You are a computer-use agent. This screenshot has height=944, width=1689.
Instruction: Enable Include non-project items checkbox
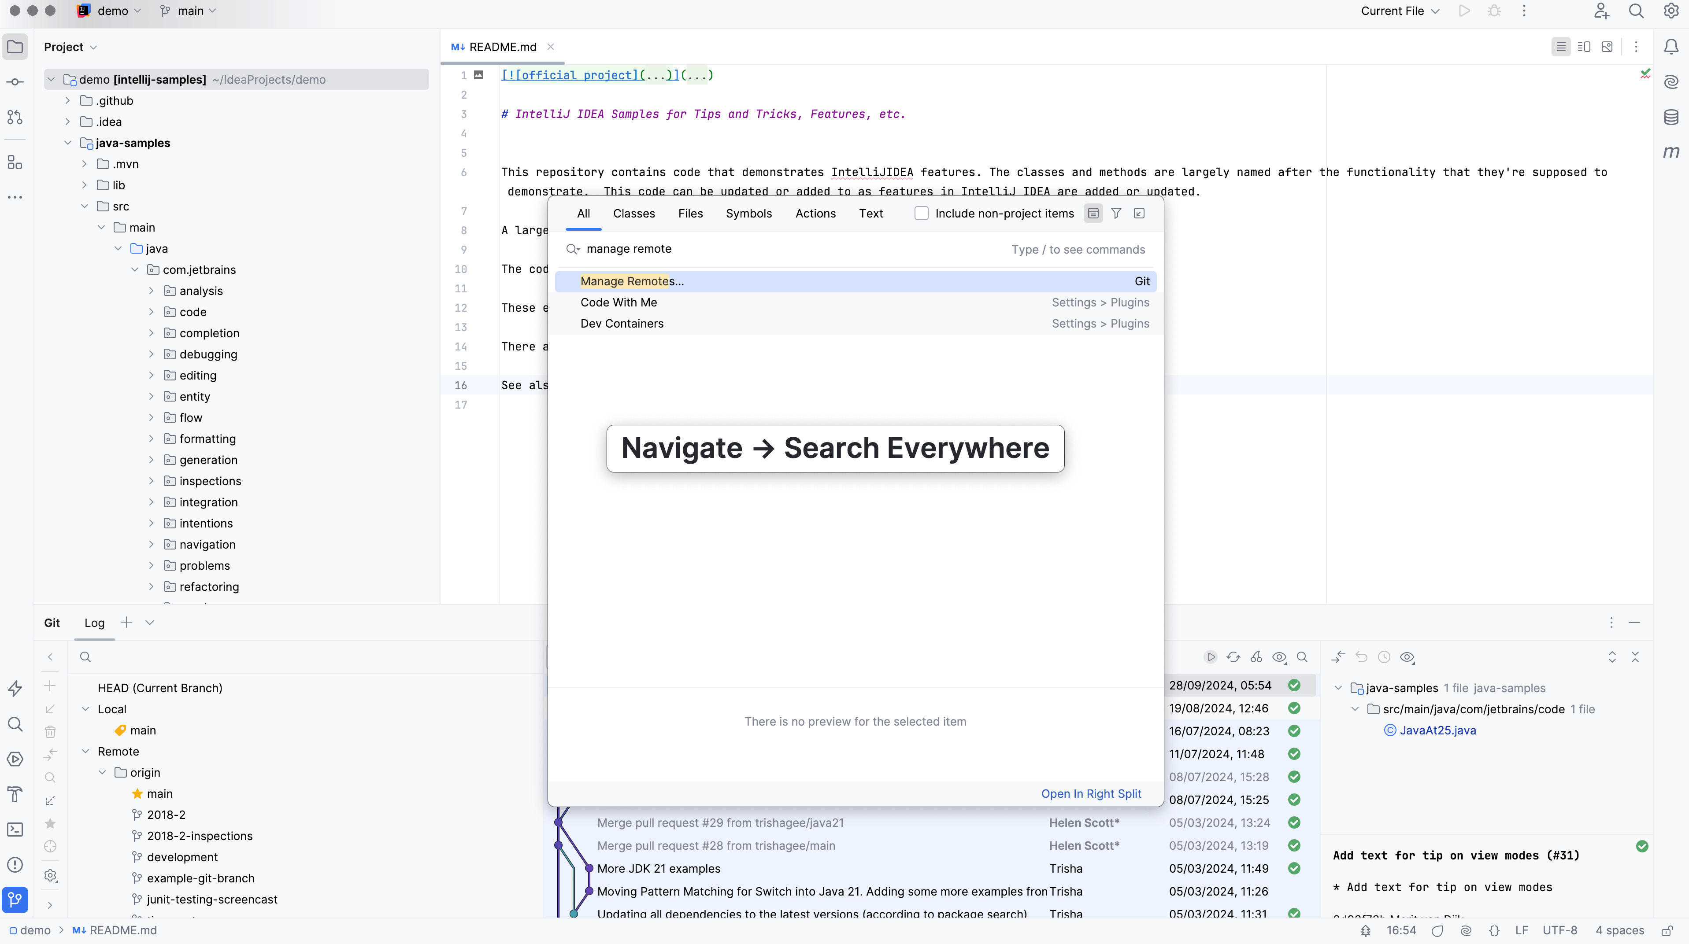click(921, 214)
